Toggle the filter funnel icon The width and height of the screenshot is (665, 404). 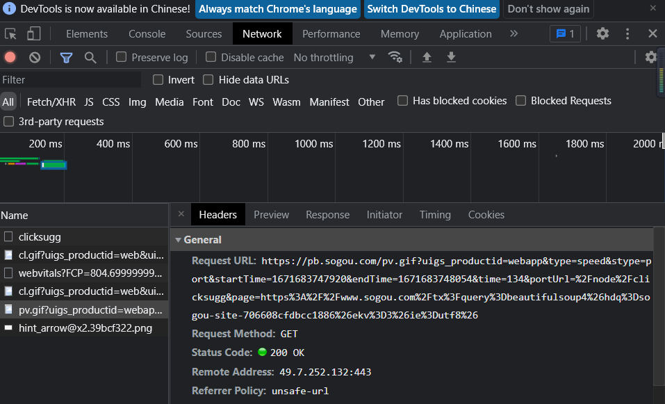point(66,57)
